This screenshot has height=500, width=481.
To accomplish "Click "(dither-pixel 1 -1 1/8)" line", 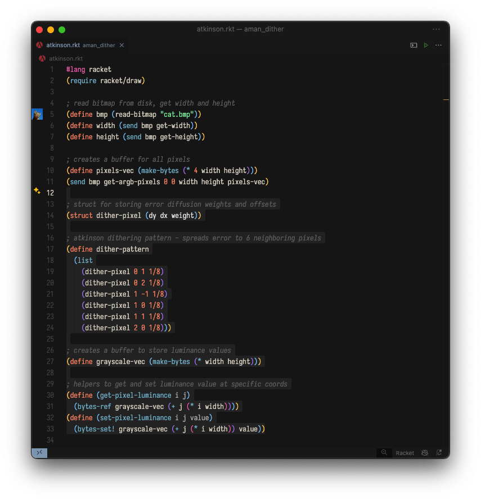I will click(124, 294).
